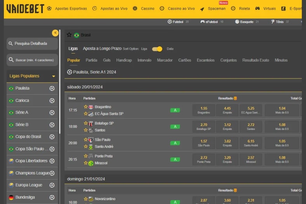Select the Futebol sport filter
Viewport: 306px width, 204px height.
coord(178,22)
